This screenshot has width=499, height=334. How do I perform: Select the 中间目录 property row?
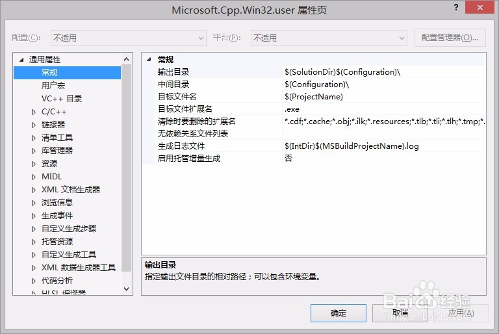point(320,84)
